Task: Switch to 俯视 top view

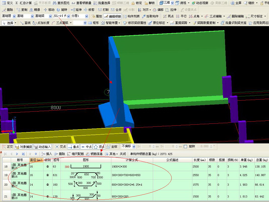Action: 181,3
